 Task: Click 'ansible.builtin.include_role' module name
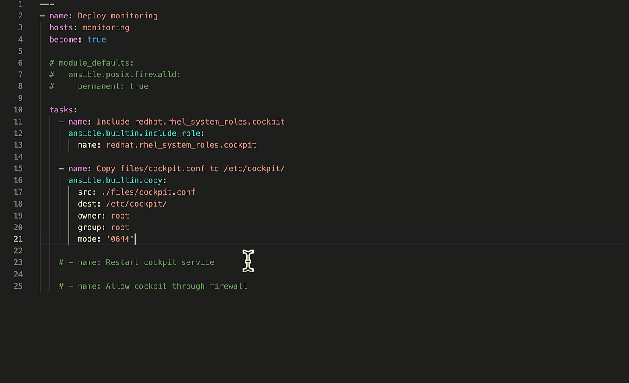134,134
